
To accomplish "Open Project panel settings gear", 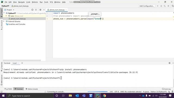I will [x=41, y=10].
